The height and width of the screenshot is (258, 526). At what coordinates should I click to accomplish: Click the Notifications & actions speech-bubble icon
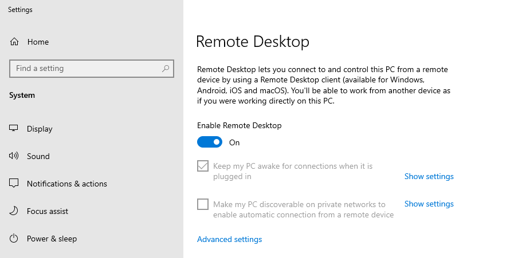pos(13,184)
